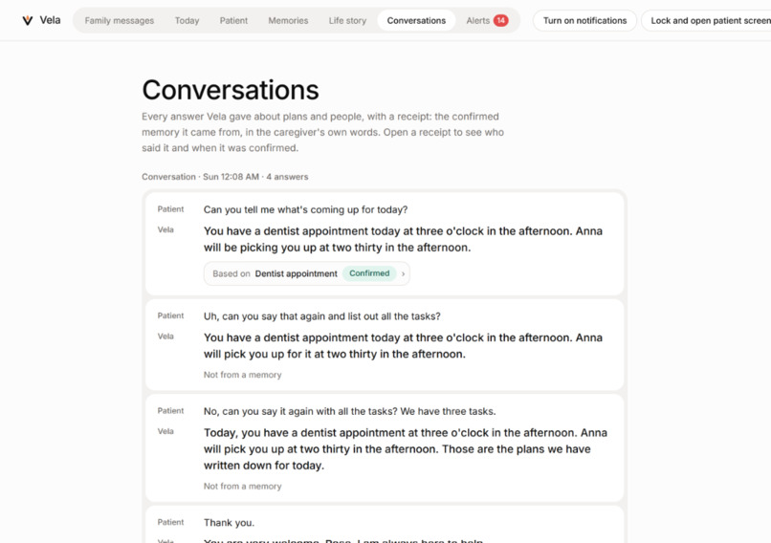Screen dimensions: 771x543
Task: Open the Patient tab
Action: click(x=233, y=21)
